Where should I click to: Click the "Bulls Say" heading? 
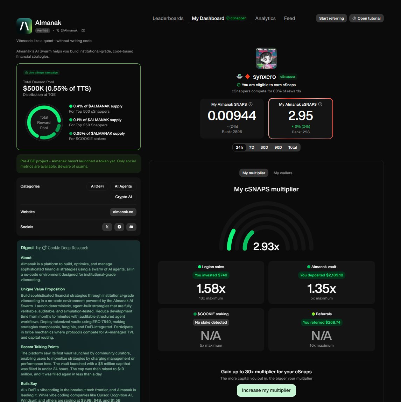(x=29, y=383)
